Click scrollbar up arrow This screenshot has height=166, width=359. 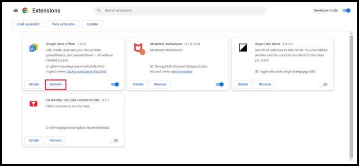pyautogui.click(x=351, y=34)
